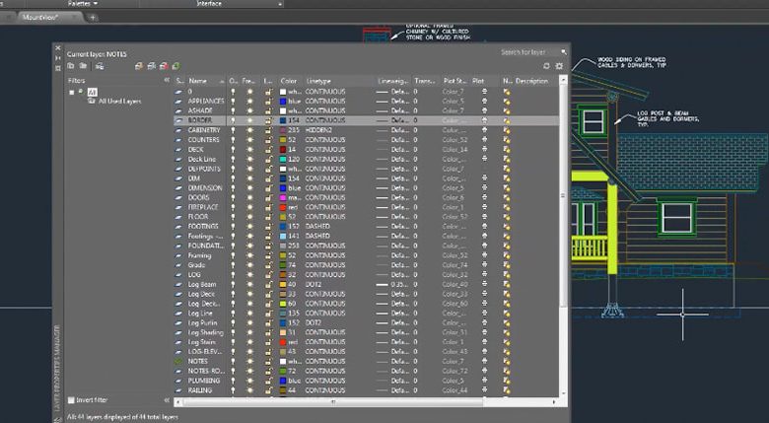This screenshot has width=769, height=423.
Task: Collapse the All filter tree node
Action: pos(71,92)
